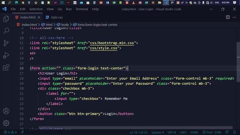Viewport: 240px width, 135px height.
Task: Open Illustrator from the taskbar
Action: point(68,3)
